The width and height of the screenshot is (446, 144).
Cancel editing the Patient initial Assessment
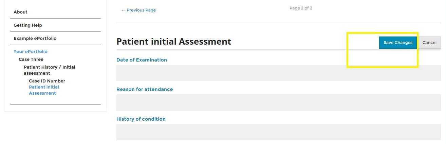click(x=429, y=43)
